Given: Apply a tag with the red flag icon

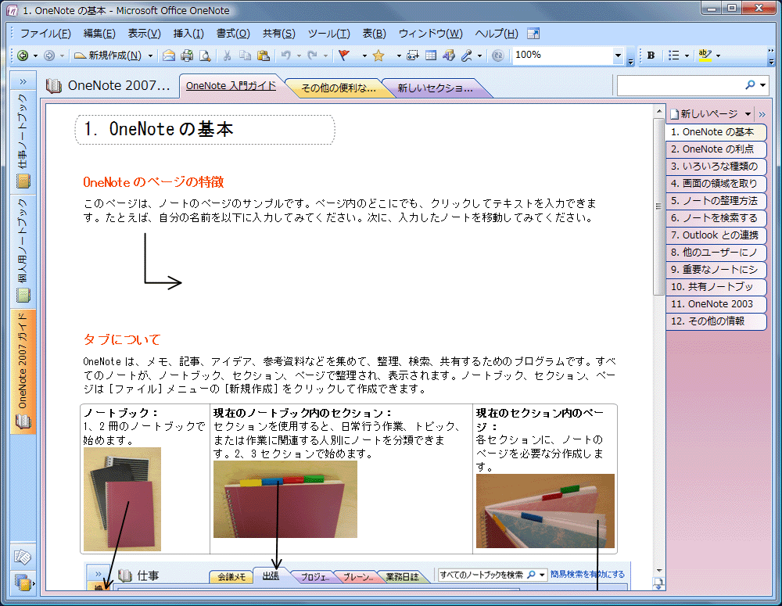Looking at the screenshot, I should (x=344, y=56).
